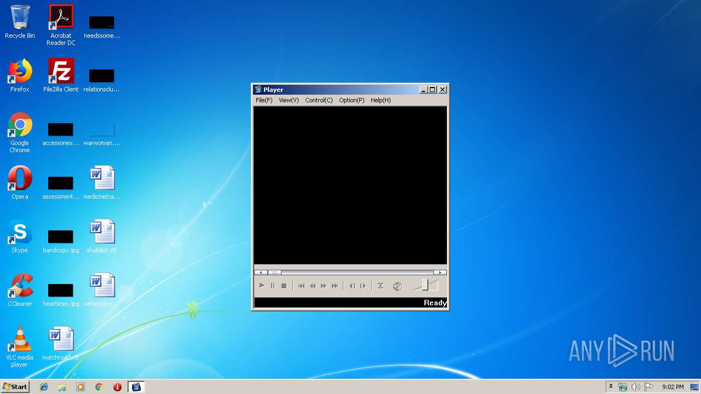Select the matchroad.rtf document
The width and height of the screenshot is (701, 394).
pos(61,344)
